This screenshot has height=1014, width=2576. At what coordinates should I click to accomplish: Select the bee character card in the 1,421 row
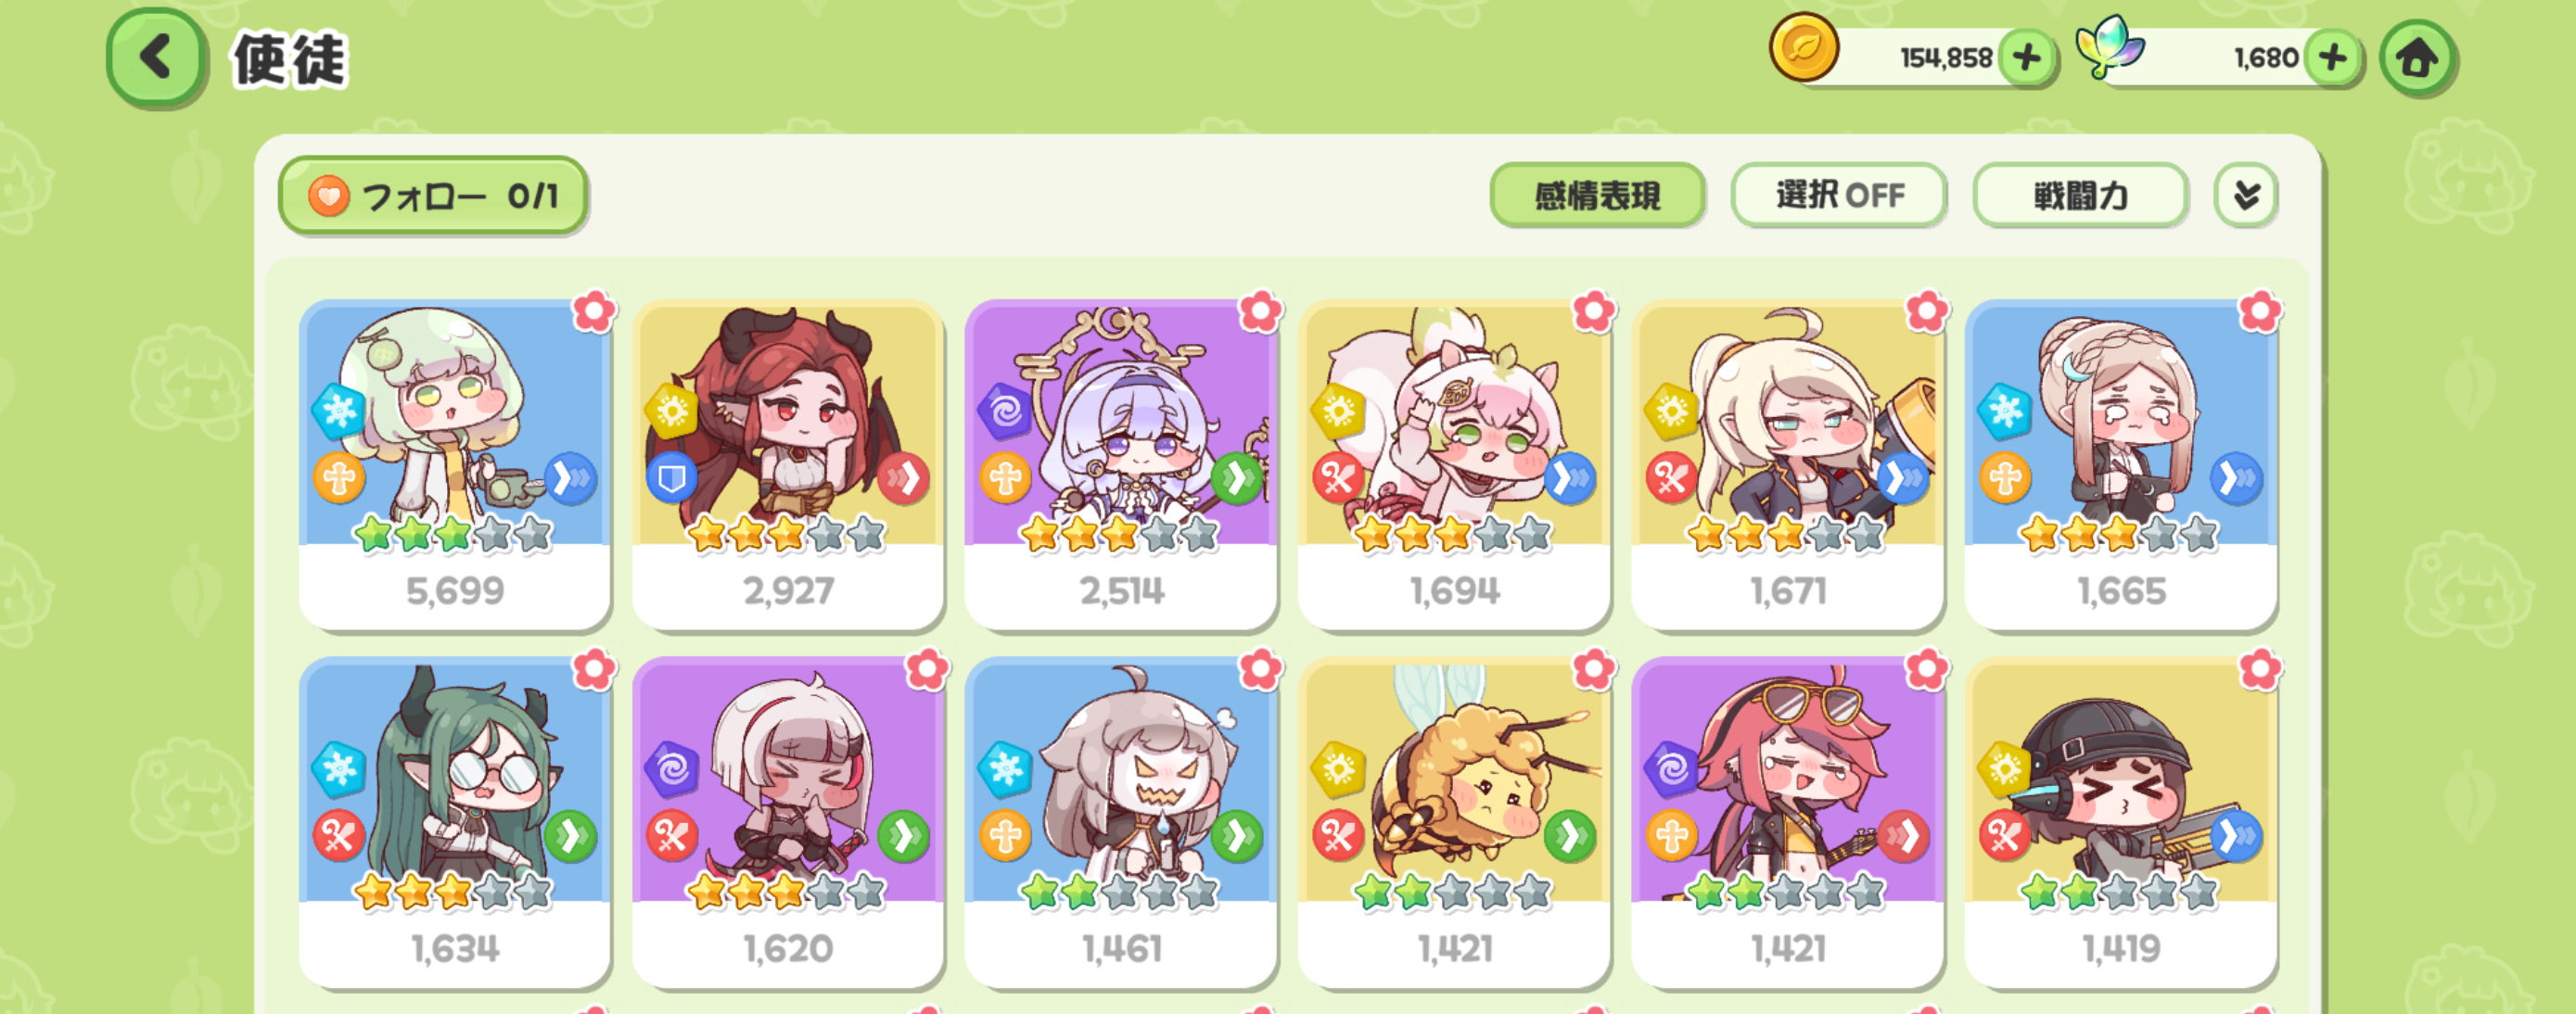click(1454, 822)
